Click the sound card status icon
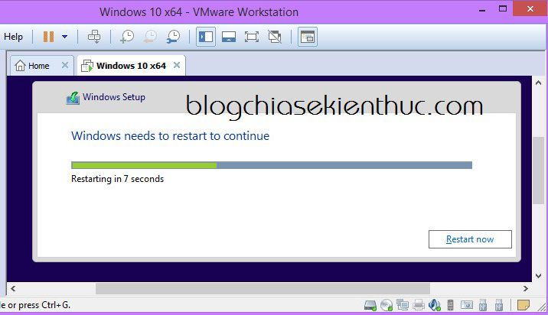This screenshot has width=548, height=315. (435, 305)
